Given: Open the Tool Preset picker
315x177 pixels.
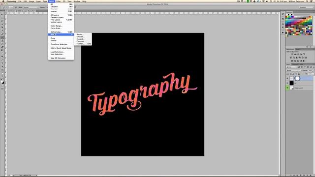Looking at the screenshot, I should (4, 7).
